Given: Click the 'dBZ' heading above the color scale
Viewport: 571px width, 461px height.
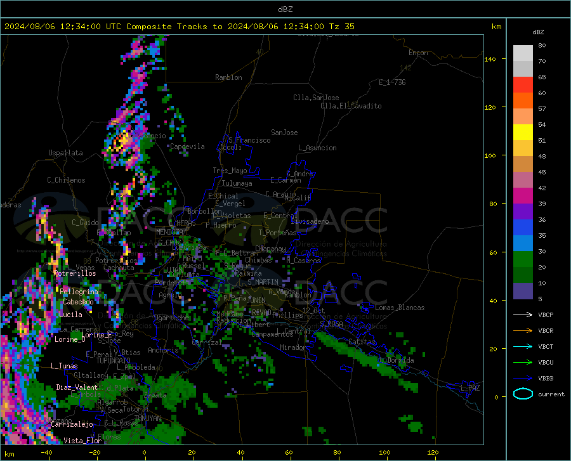Looking at the screenshot, I should 538,32.
